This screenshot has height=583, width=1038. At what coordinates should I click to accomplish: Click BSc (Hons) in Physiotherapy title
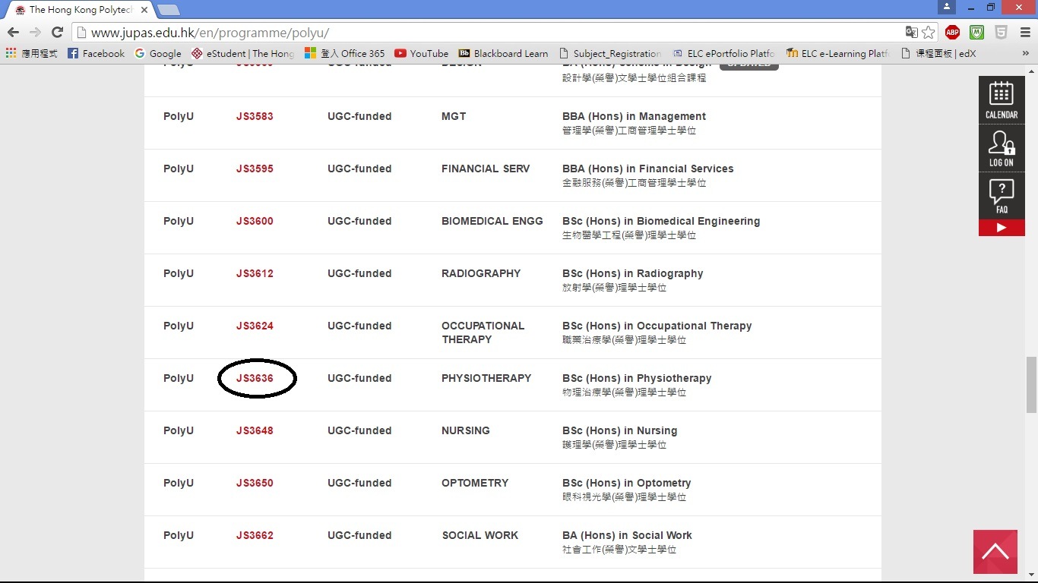pos(637,378)
